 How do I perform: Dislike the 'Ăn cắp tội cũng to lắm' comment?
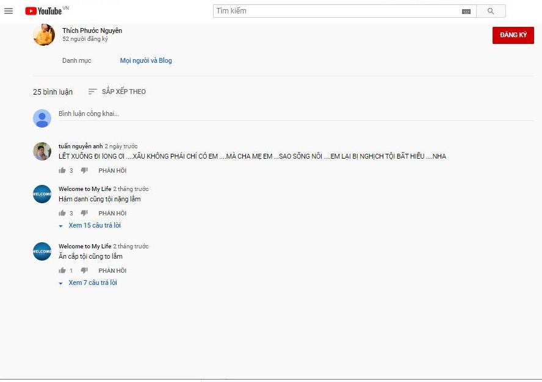click(84, 270)
